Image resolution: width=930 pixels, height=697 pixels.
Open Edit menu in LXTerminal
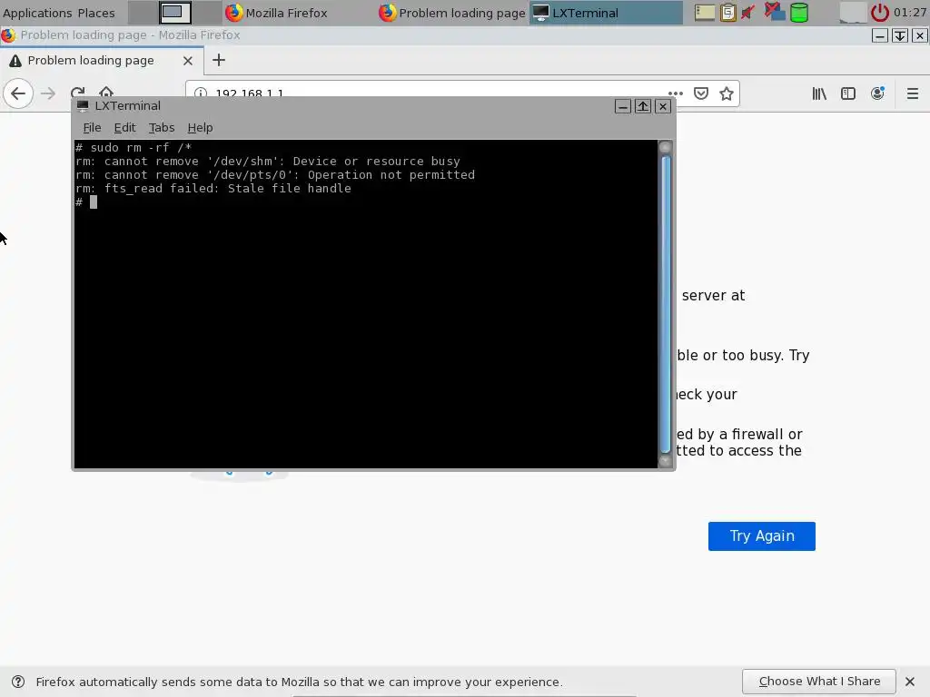point(124,127)
